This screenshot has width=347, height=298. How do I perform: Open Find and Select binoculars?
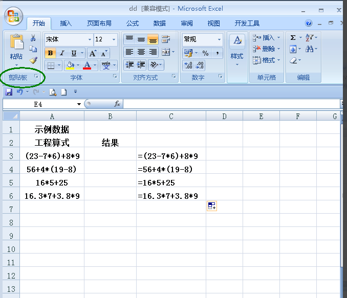309,49
